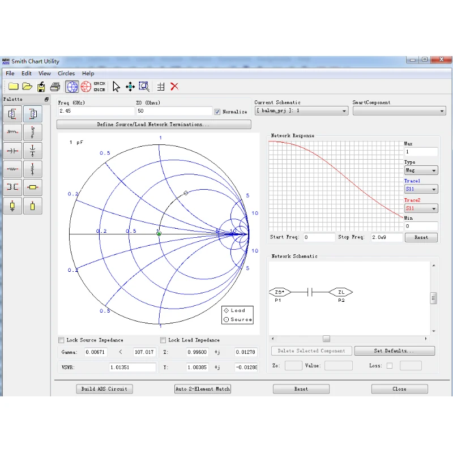
Task: Open the Trace2 S11 dropdown
Action: point(421,209)
